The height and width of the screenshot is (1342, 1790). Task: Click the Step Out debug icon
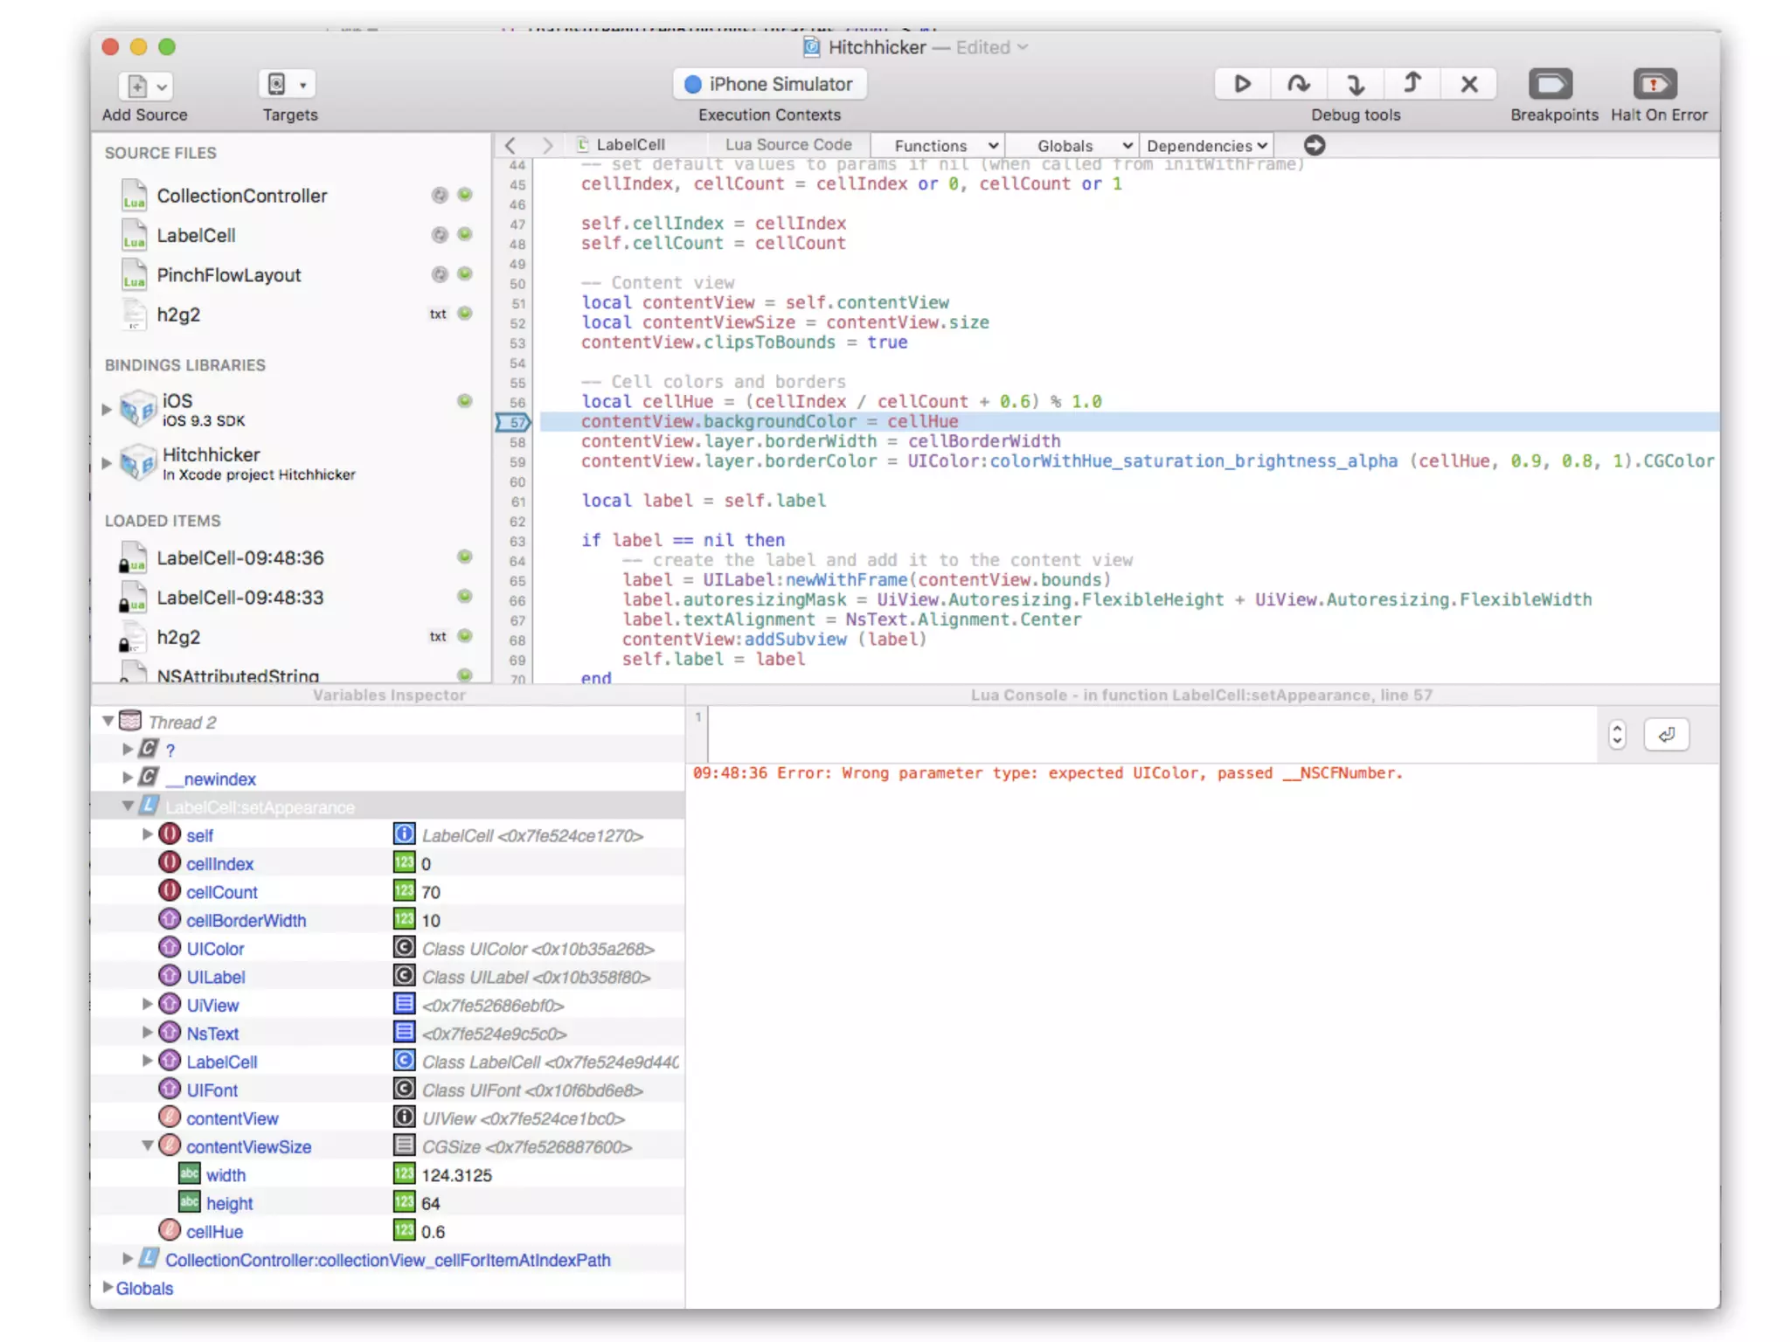click(1412, 84)
